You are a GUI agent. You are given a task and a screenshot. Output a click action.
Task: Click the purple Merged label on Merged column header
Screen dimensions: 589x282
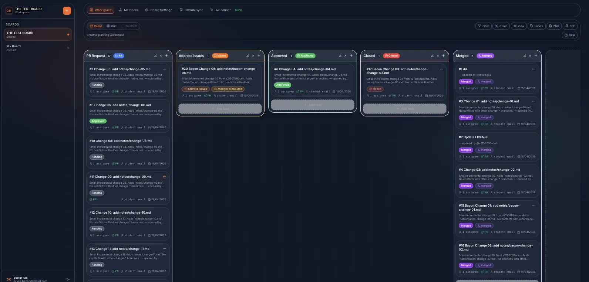tap(485, 56)
